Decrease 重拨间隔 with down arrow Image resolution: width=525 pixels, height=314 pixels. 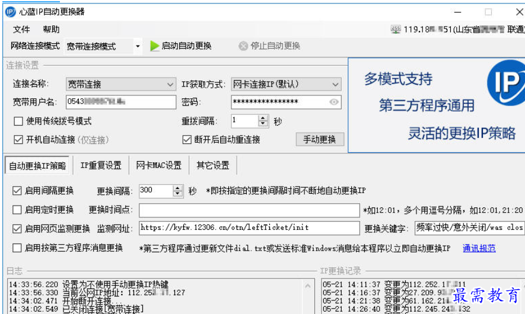click(263, 124)
